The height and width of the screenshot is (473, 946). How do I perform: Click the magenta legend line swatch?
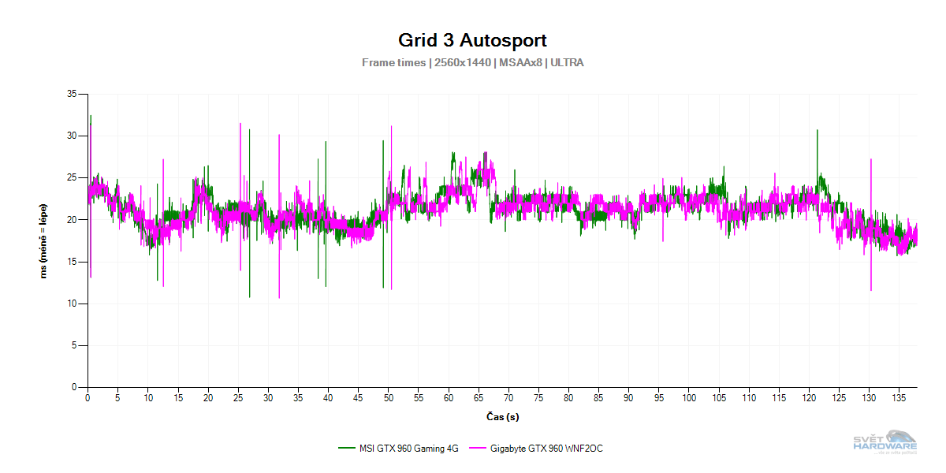tap(477, 449)
